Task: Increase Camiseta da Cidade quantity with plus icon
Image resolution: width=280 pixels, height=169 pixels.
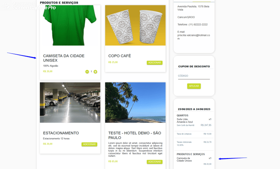Action: tap(95, 72)
